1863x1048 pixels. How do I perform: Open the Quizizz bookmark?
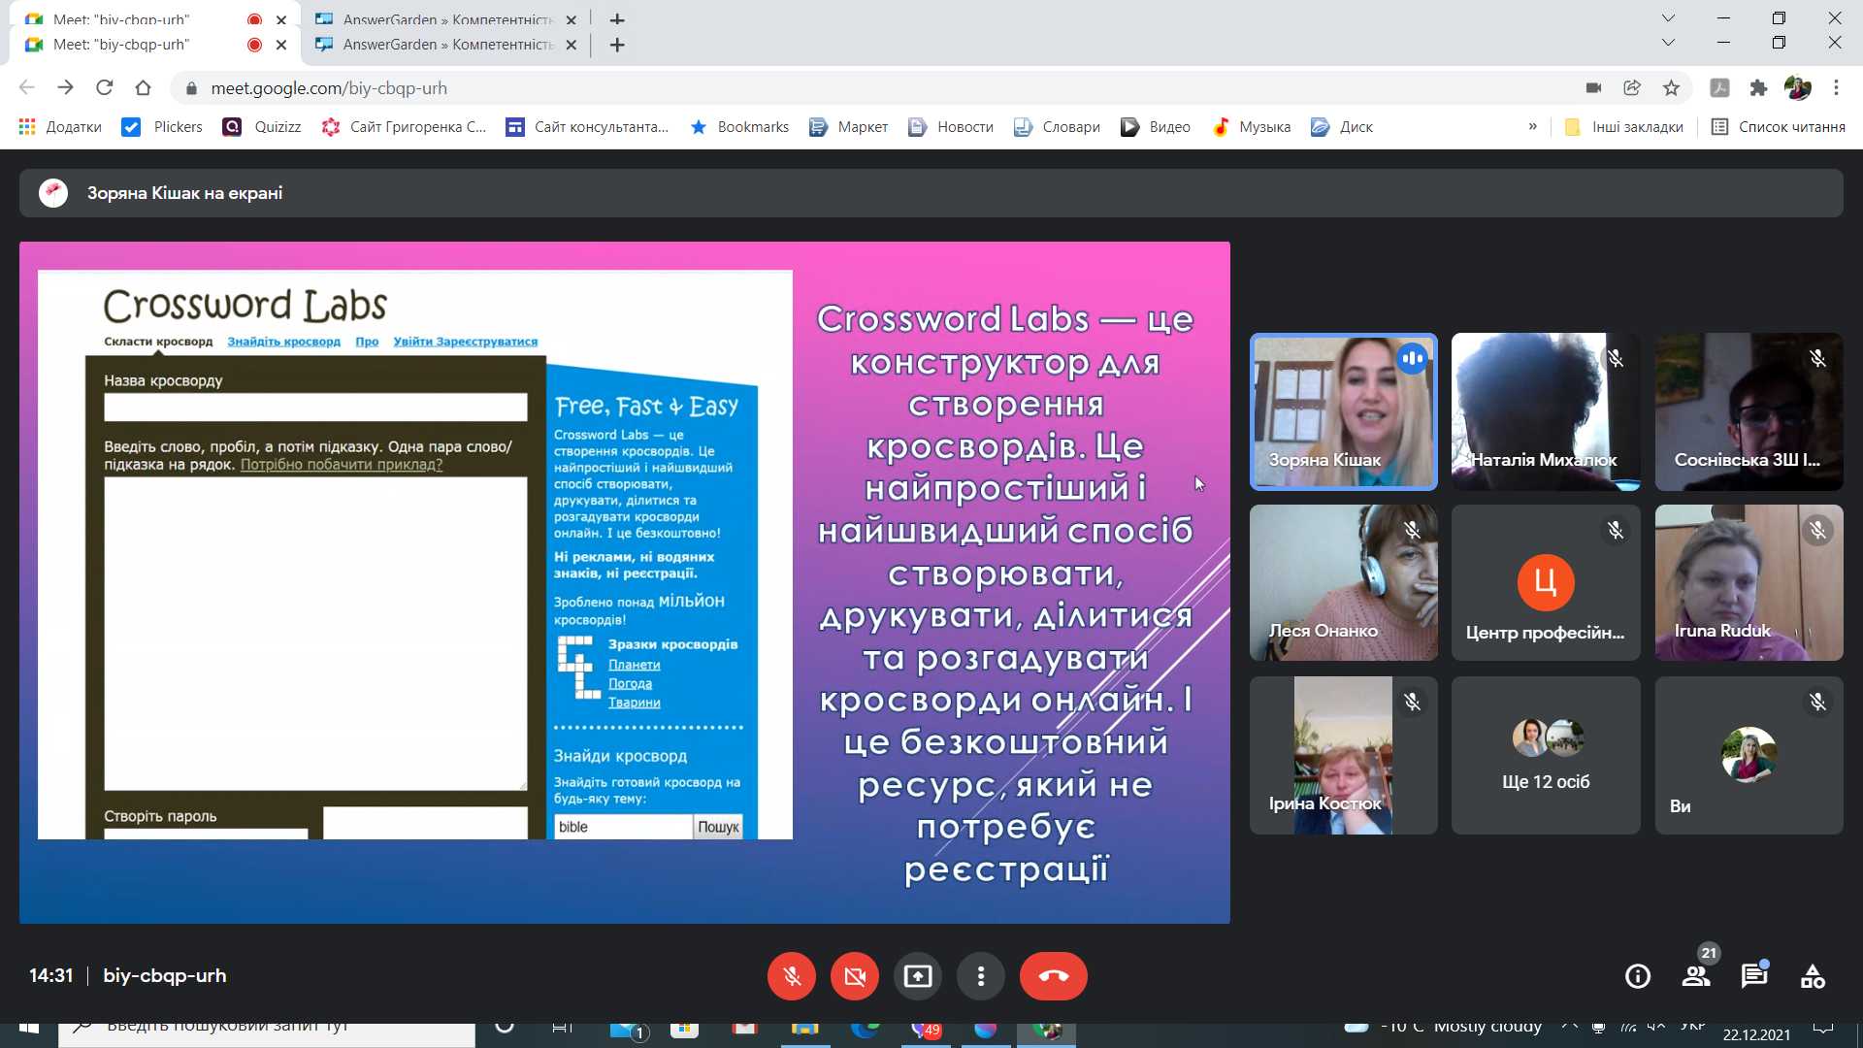point(262,127)
